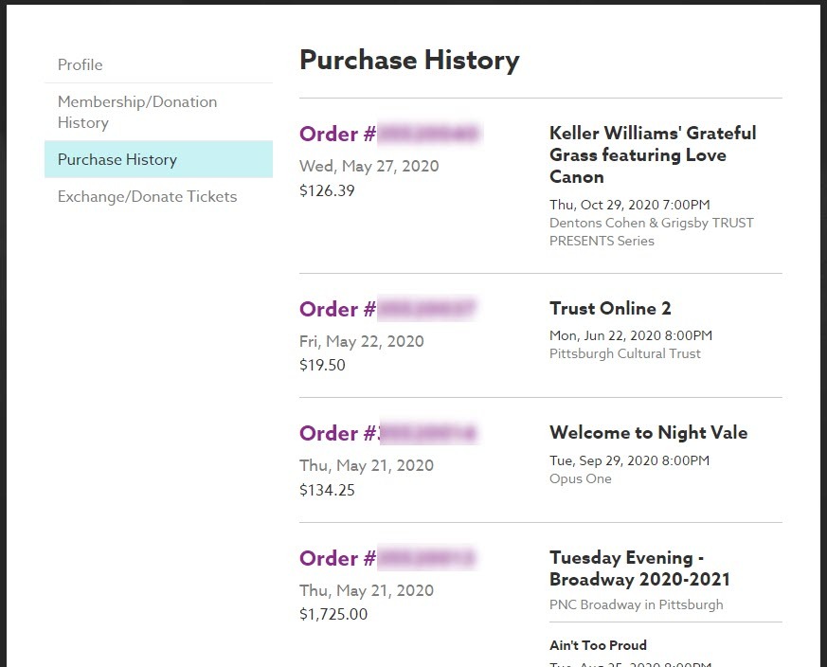The height and width of the screenshot is (667, 827).
Task: Click the Pittsburgh Cultural Trust organizer text
Action: pyautogui.click(x=625, y=353)
